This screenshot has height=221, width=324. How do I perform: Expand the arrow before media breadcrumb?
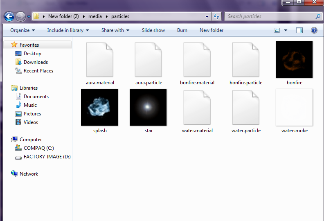(x=84, y=16)
